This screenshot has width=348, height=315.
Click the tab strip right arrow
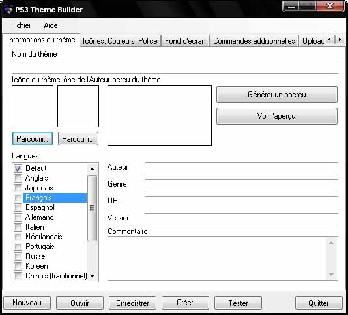(340, 40)
